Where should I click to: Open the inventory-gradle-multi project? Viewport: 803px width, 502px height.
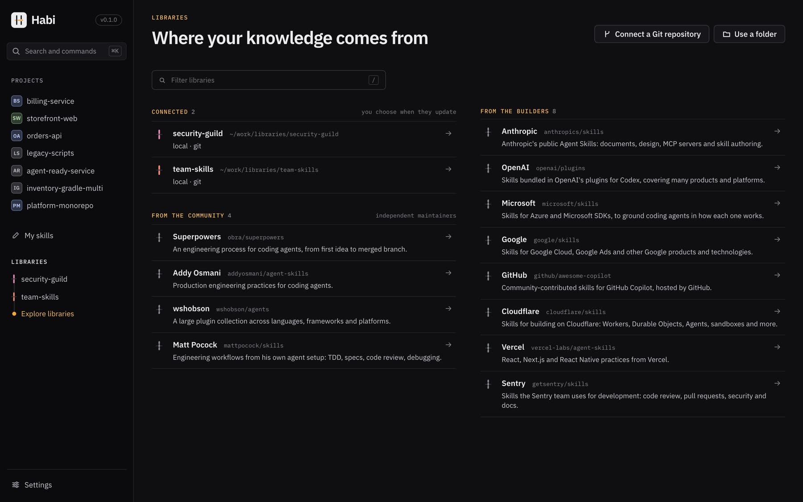(x=66, y=188)
